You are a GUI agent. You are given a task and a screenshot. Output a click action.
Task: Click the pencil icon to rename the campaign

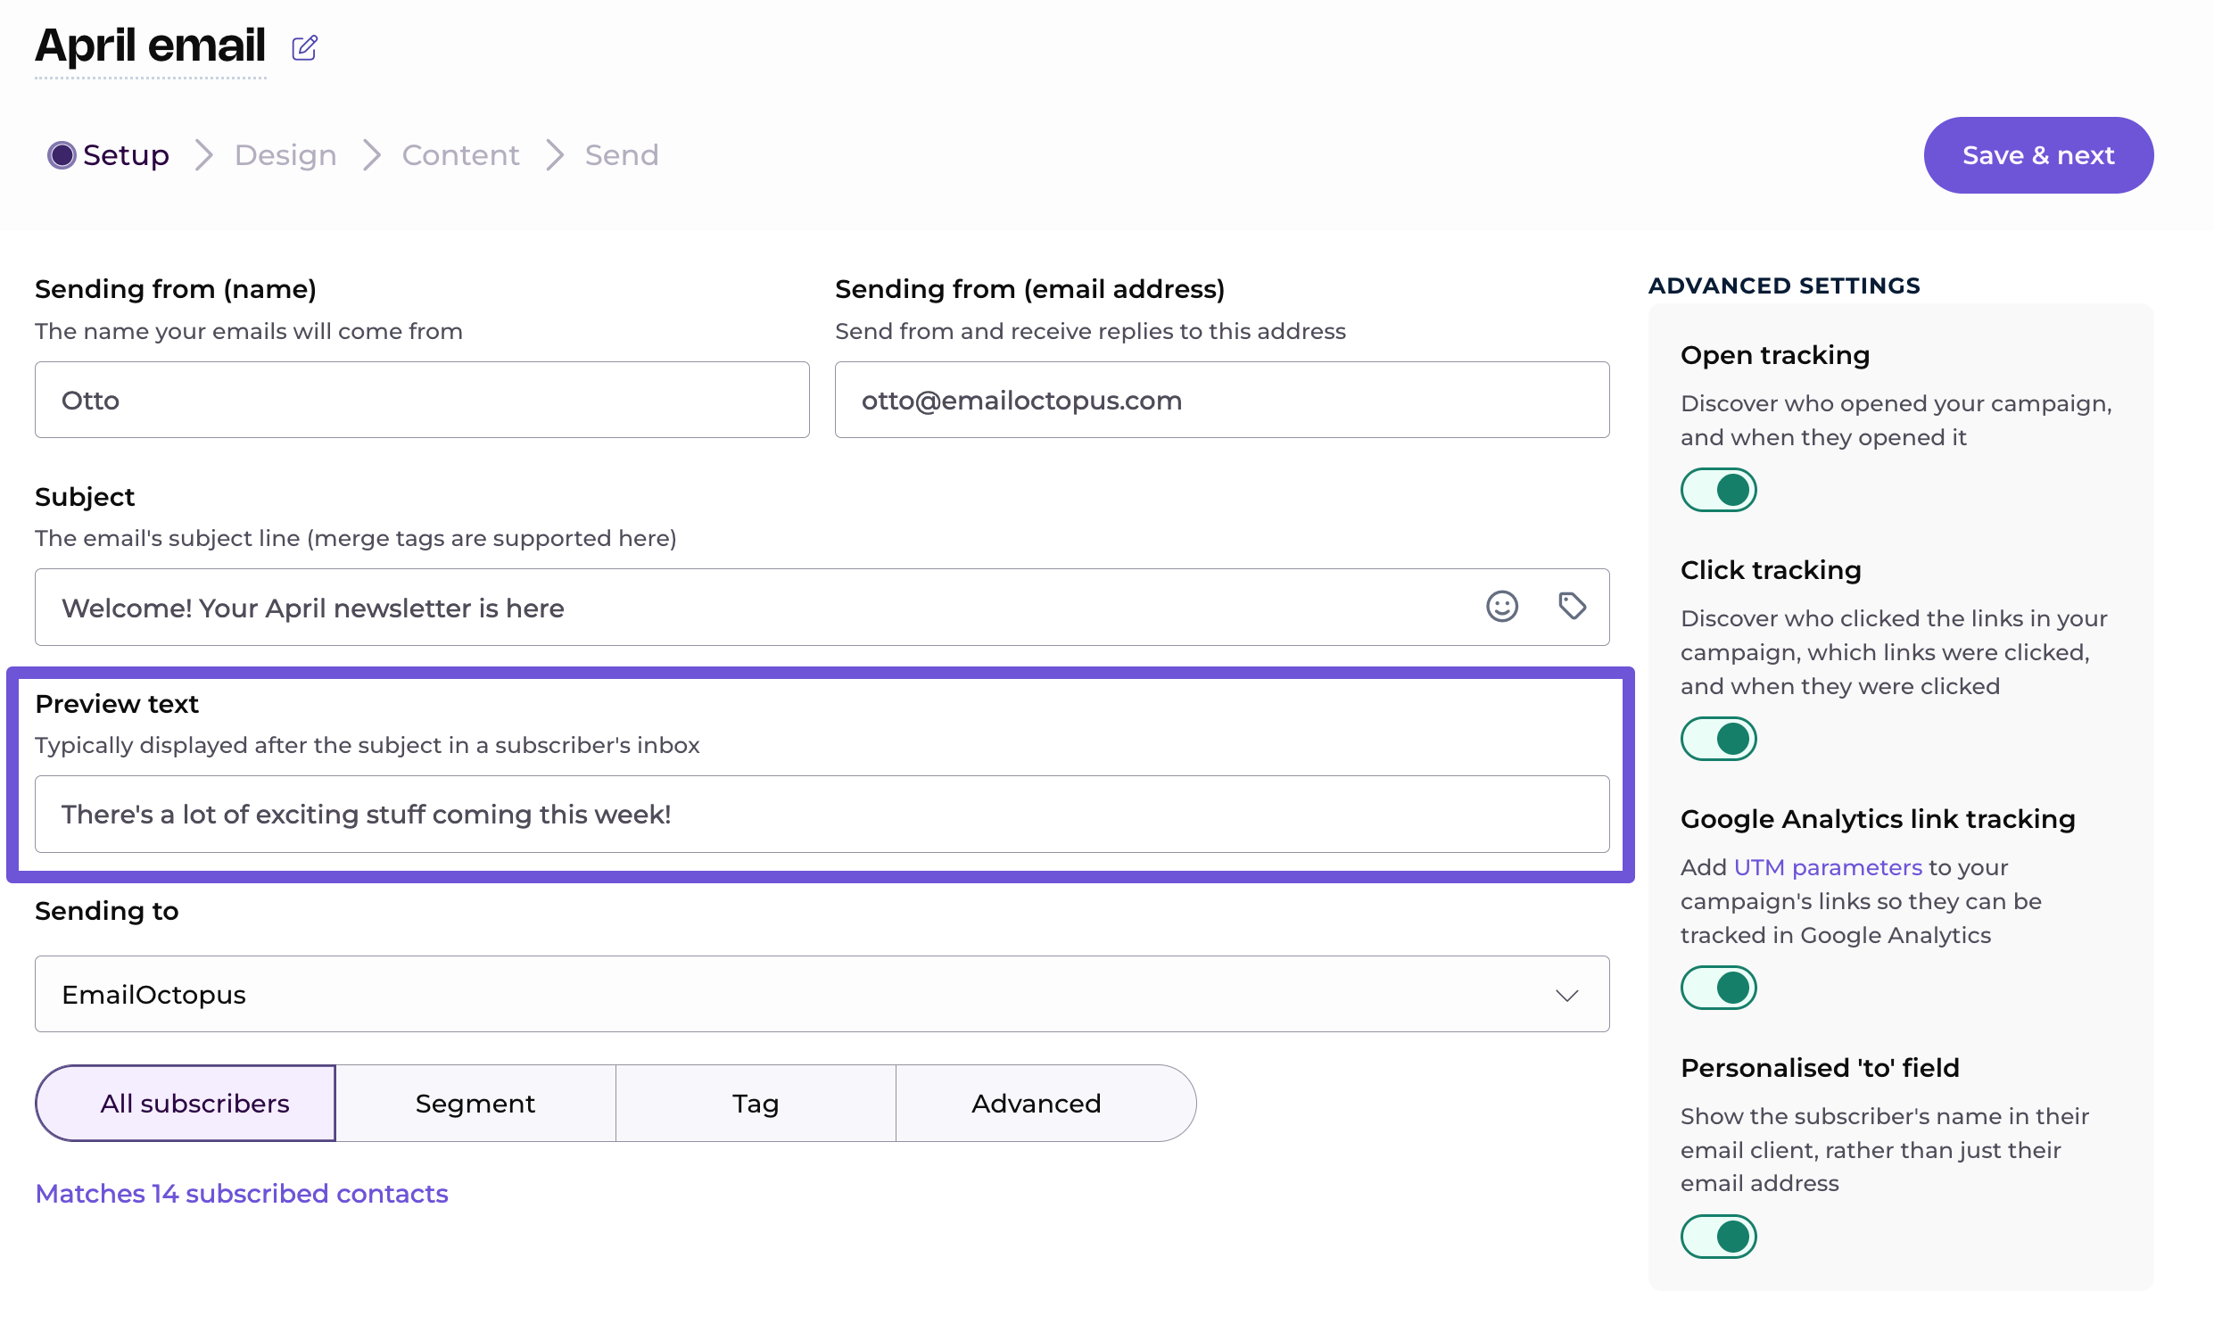point(304,47)
